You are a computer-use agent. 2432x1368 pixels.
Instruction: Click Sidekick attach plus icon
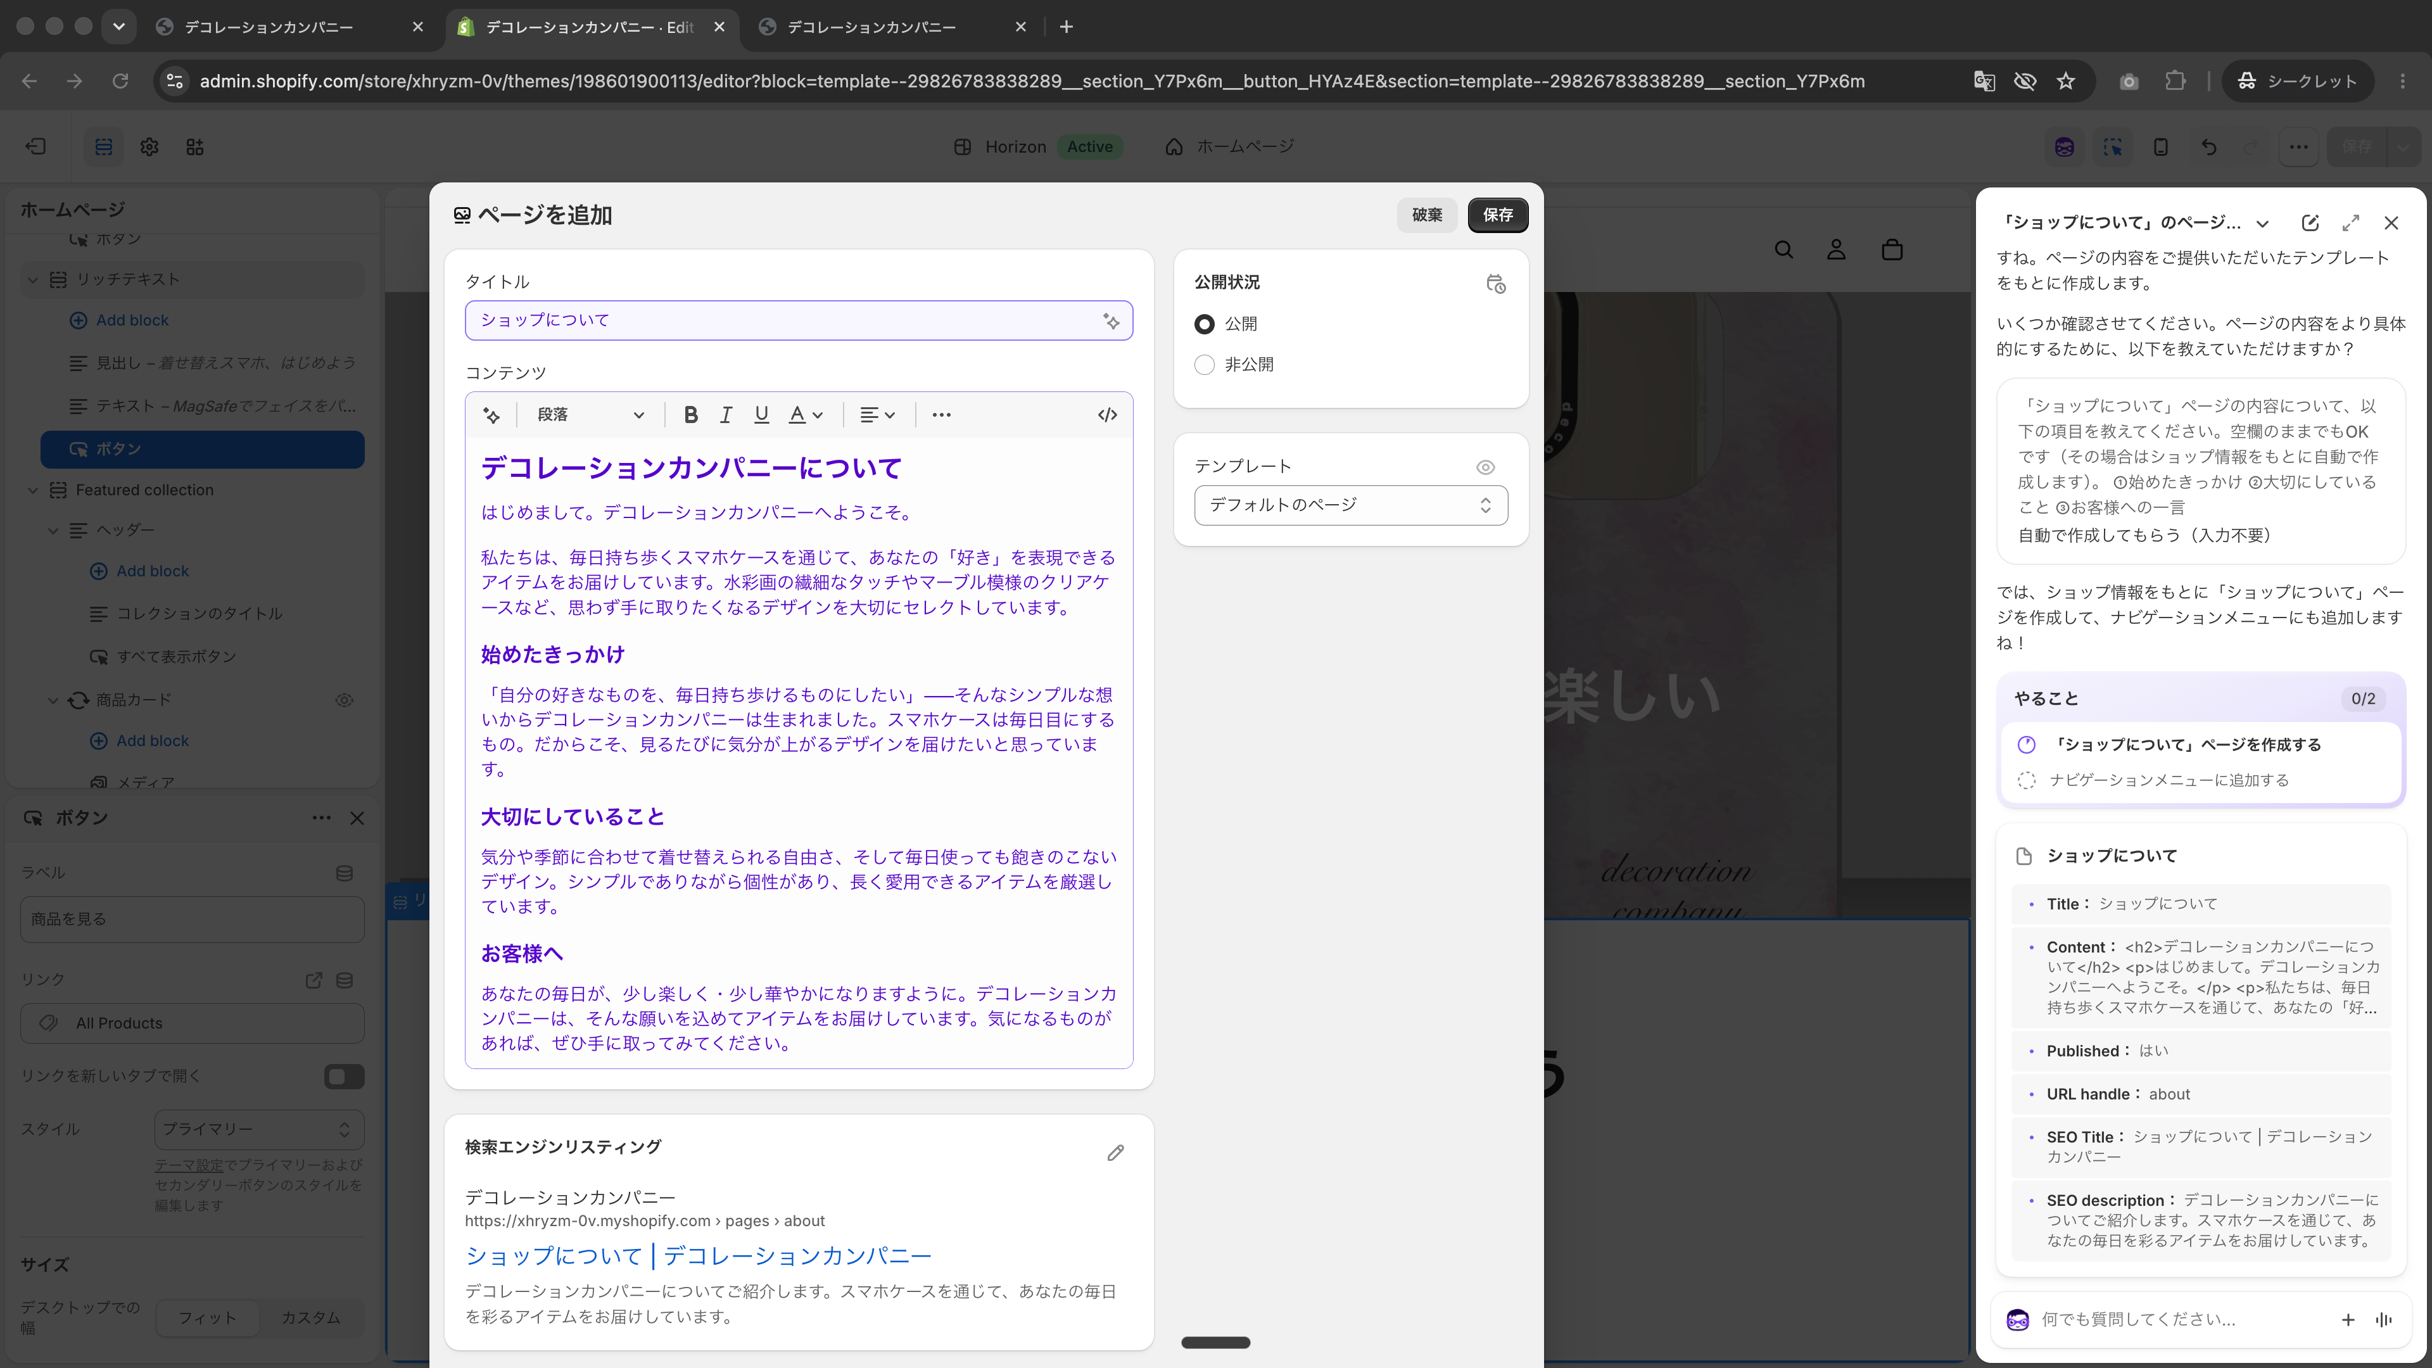(x=2348, y=1320)
